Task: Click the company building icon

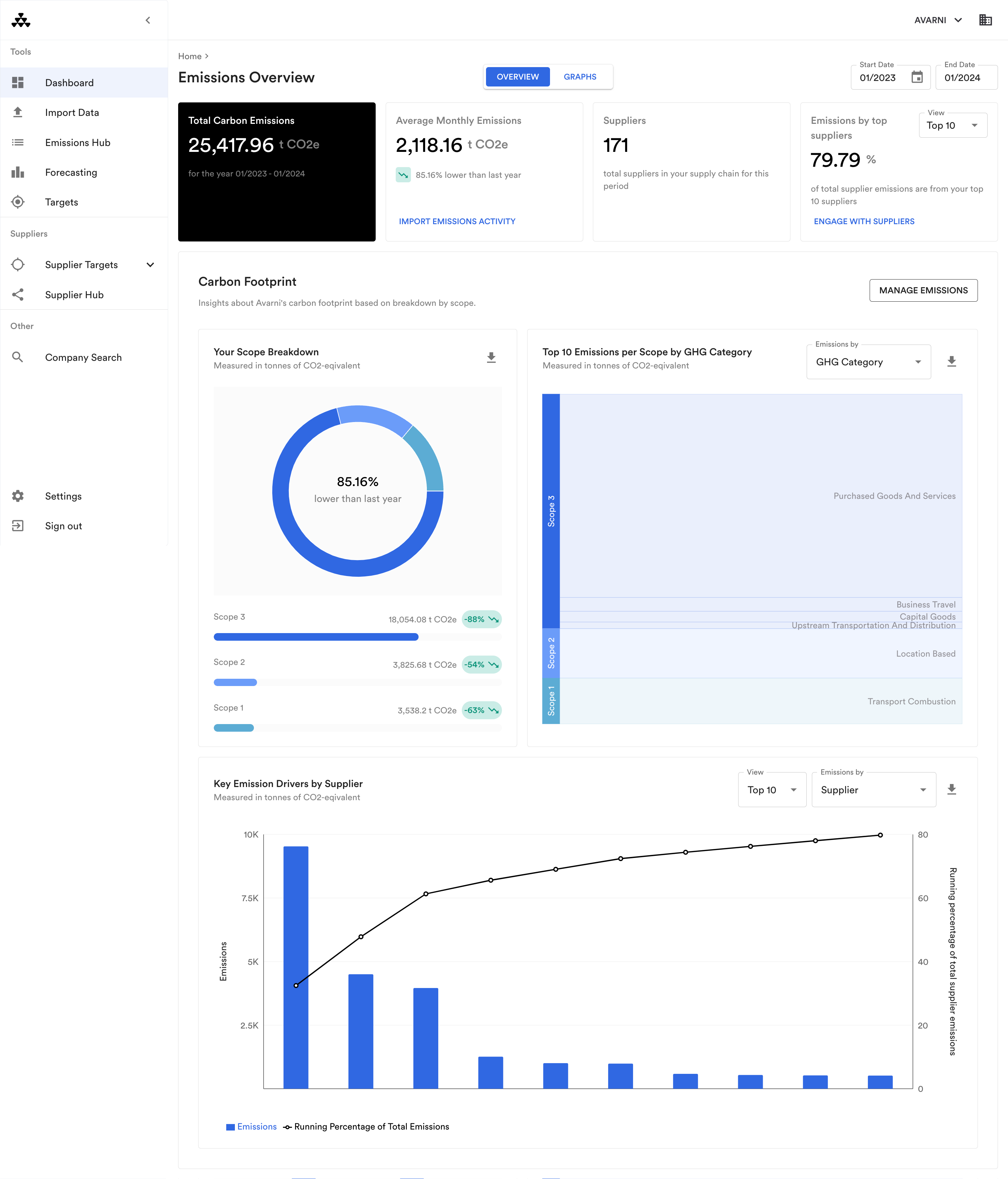Action: [x=985, y=20]
